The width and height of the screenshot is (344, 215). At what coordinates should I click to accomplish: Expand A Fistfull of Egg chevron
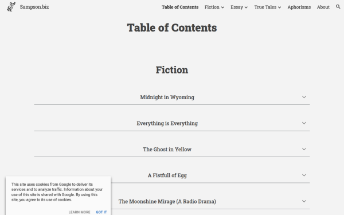tap(304, 175)
